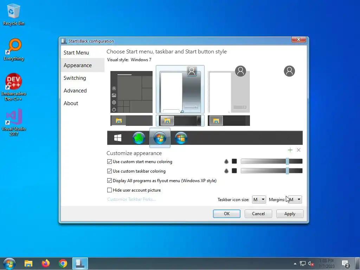Close the StartIsBack configuration window
The image size is (360, 270).
(x=299, y=39)
